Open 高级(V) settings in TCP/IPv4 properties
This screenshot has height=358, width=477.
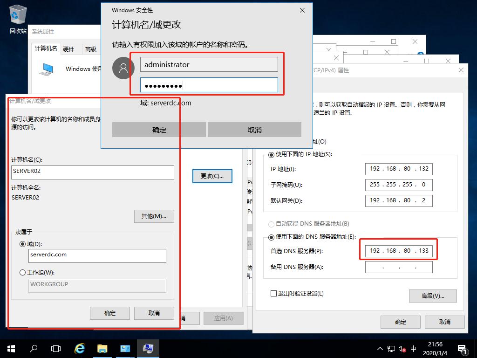tap(432, 296)
